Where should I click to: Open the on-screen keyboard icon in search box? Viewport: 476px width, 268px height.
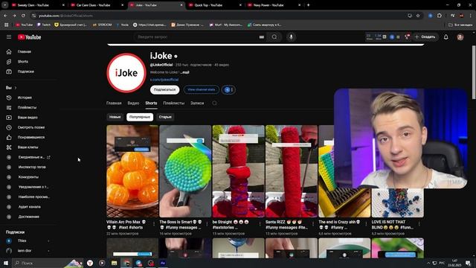pos(261,37)
